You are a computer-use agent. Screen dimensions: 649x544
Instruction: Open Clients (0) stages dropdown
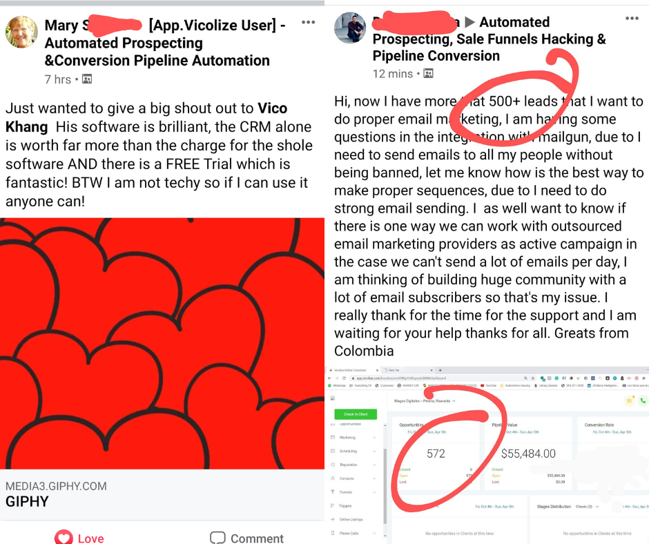click(x=588, y=507)
